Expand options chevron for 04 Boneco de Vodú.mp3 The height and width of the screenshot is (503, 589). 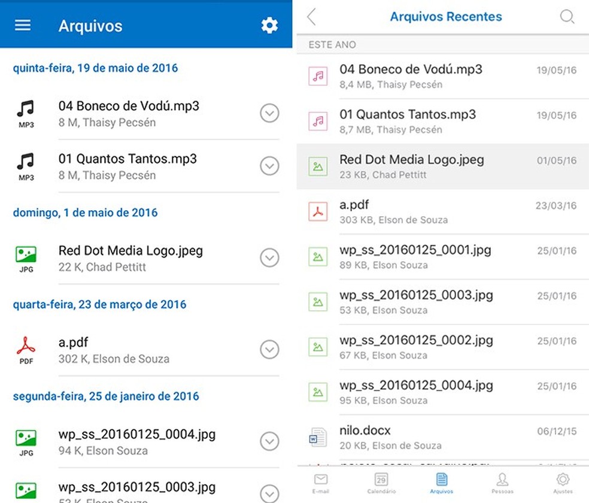pos(270,113)
